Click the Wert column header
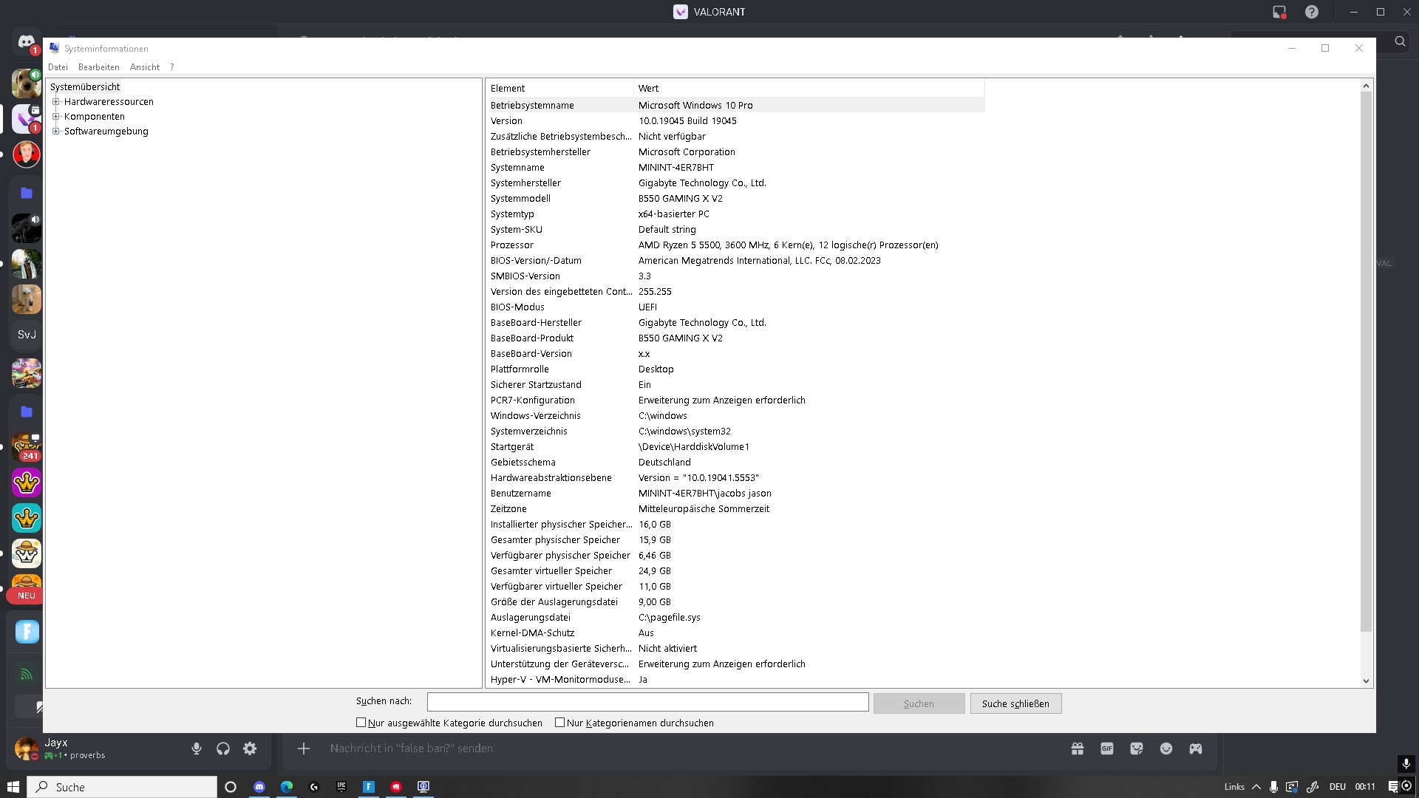This screenshot has height=798, width=1419. click(809, 88)
